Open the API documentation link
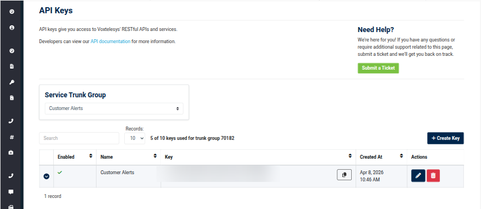481x209 pixels. pos(110,41)
